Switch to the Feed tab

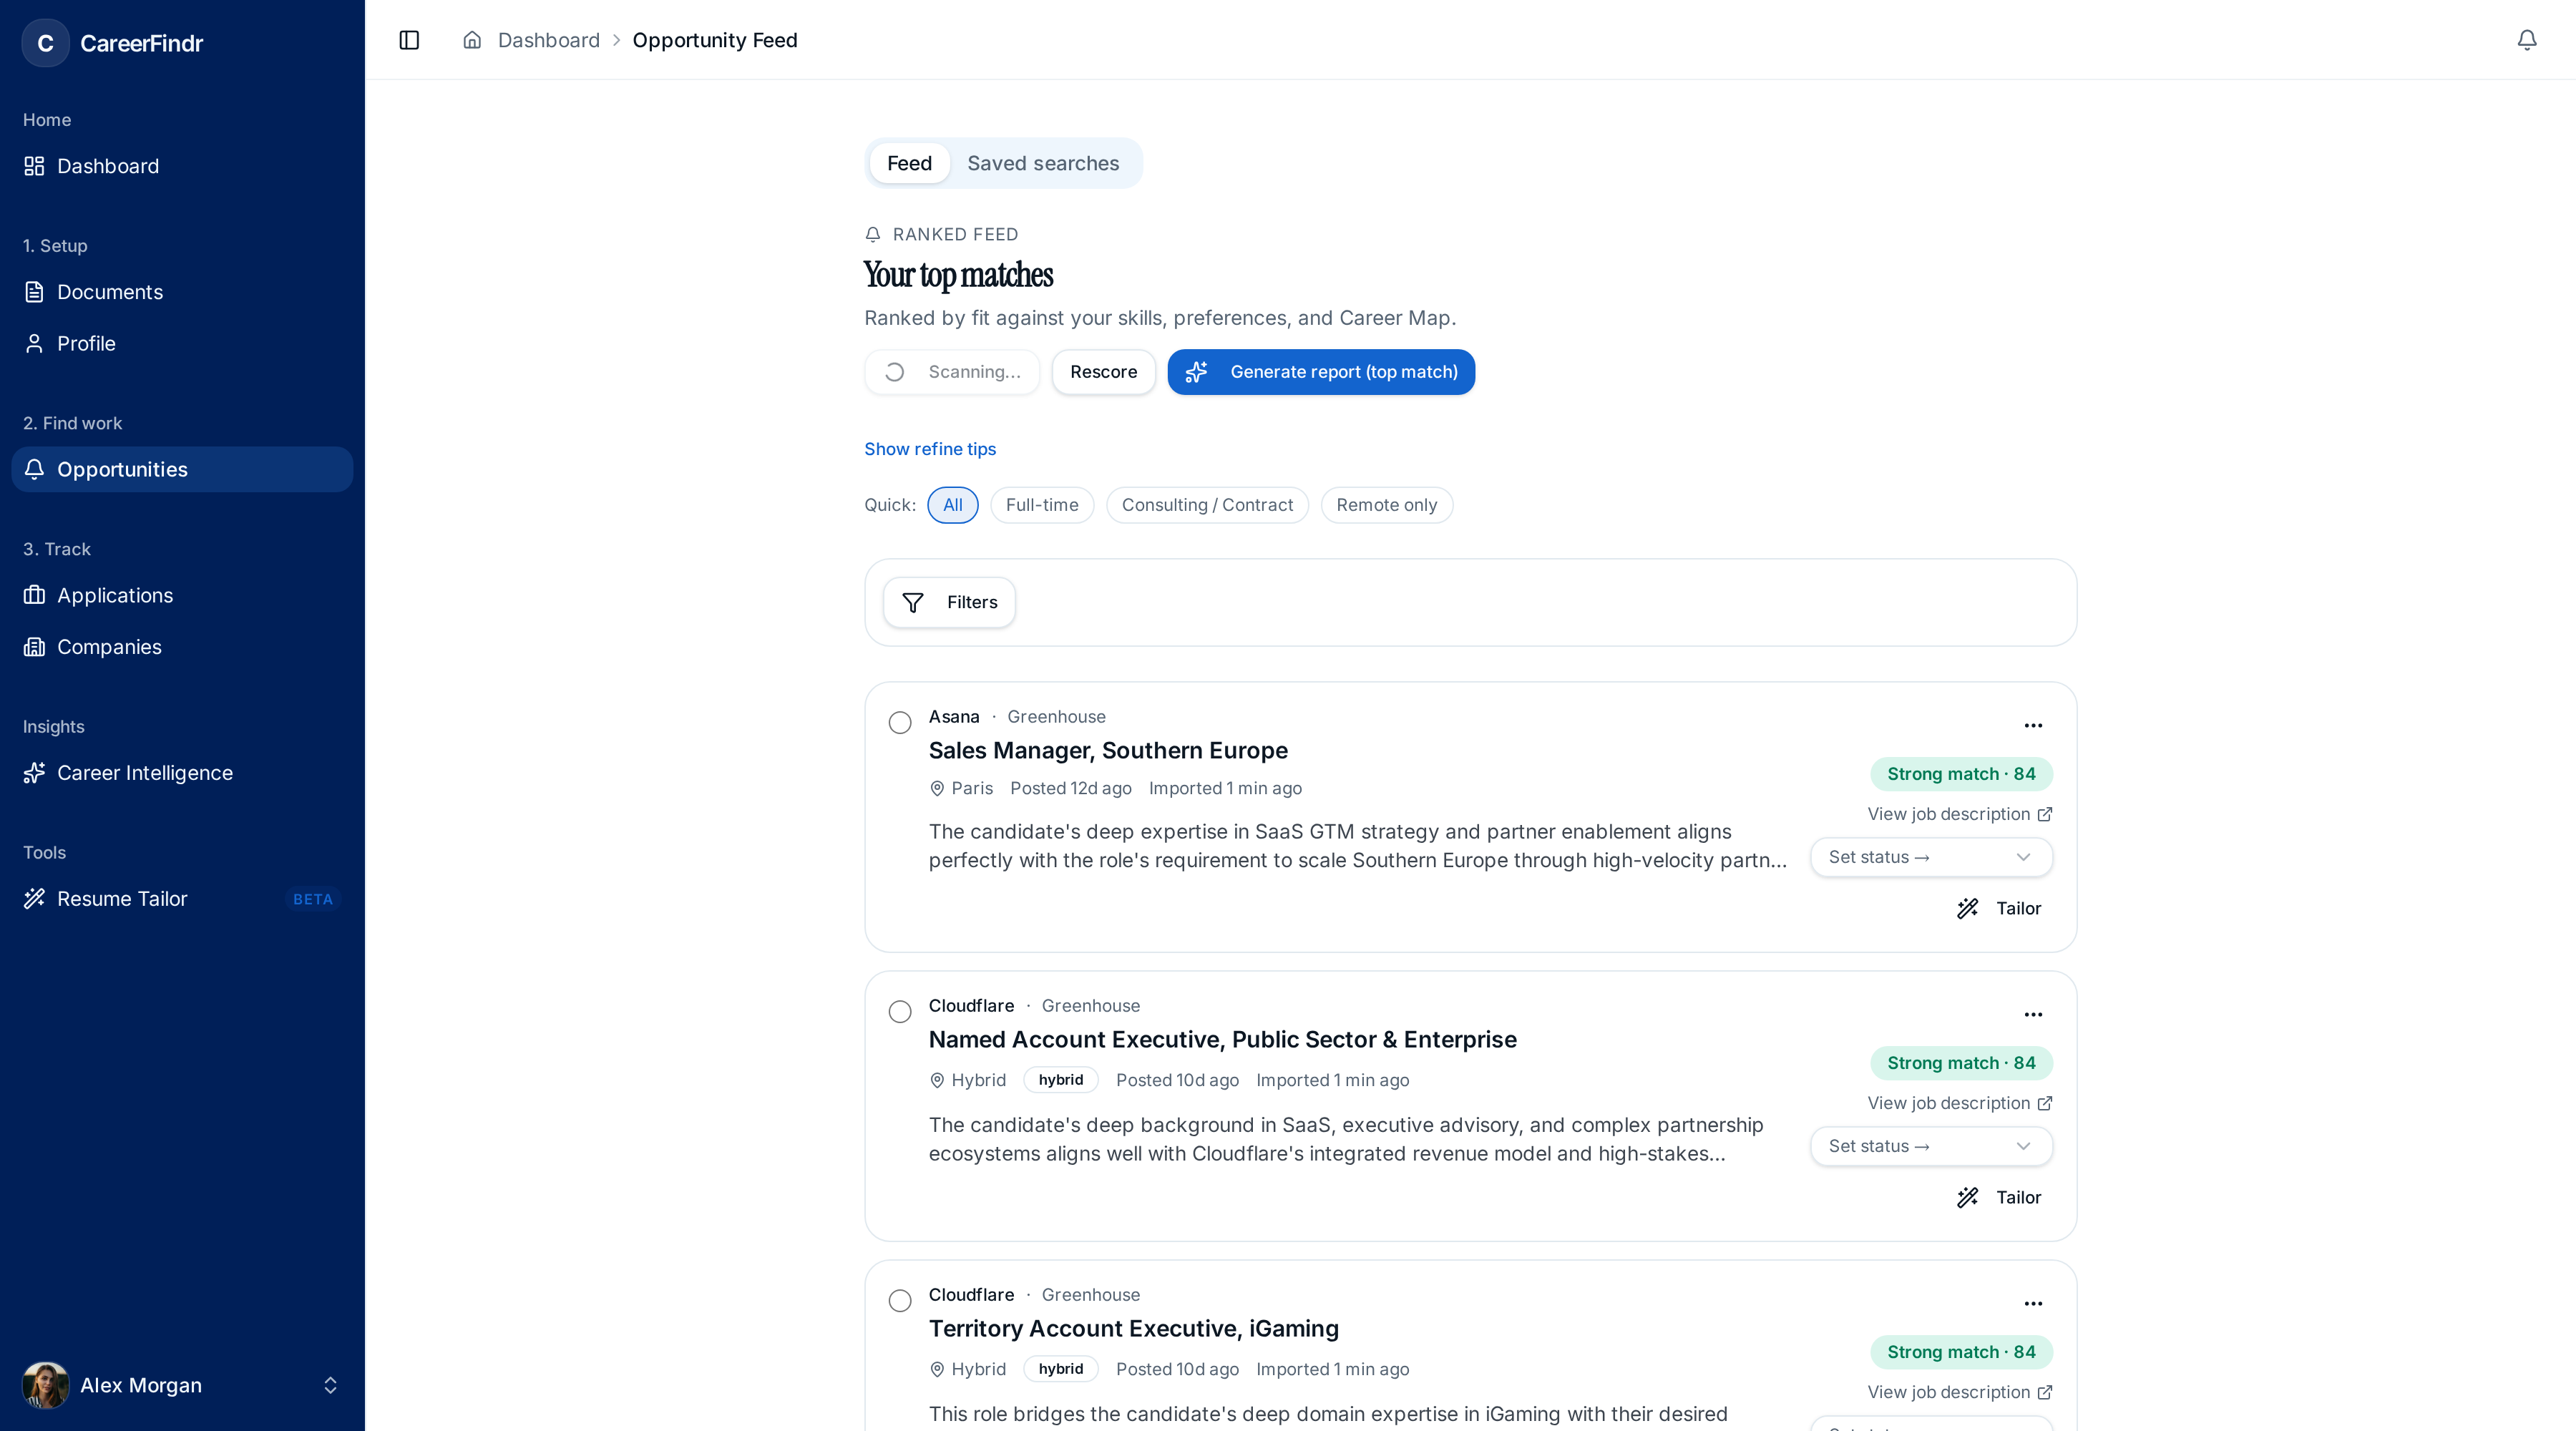909,163
